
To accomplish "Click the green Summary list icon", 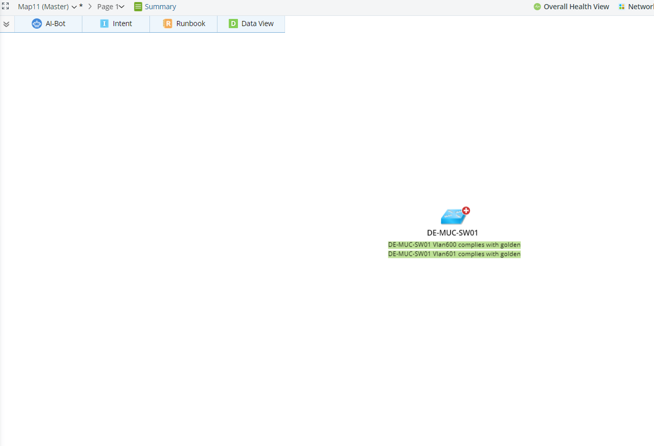I will coord(138,7).
